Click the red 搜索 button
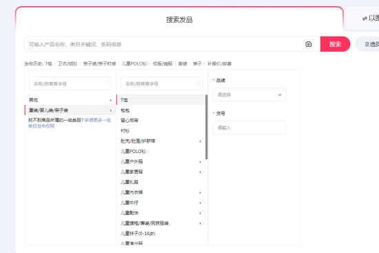The width and height of the screenshot is (379, 253). pyautogui.click(x=335, y=44)
